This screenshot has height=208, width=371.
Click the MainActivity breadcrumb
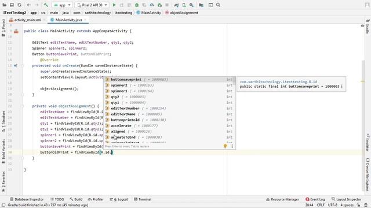tap(149, 13)
